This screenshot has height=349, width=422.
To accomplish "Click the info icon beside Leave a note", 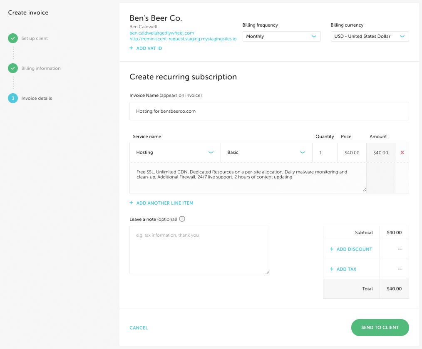I will [x=182, y=219].
